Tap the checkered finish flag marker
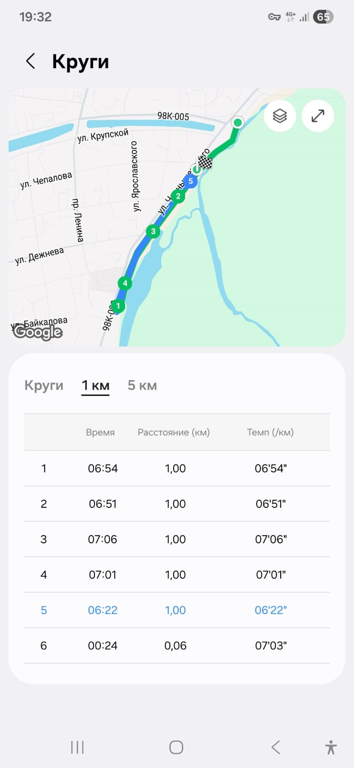 pos(205,163)
